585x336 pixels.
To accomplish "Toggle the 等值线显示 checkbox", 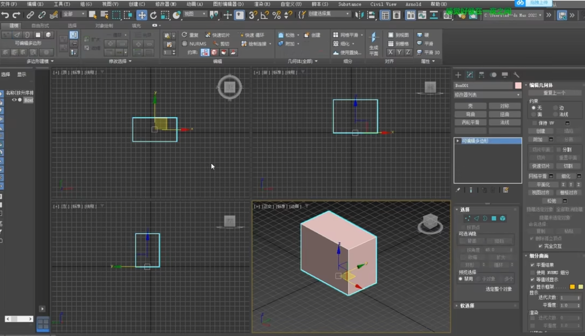I will [x=532, y=279].
